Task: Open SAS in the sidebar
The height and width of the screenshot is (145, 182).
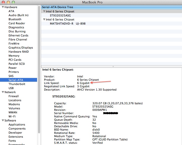Action: pyautogui.click(x=11, y=76)
